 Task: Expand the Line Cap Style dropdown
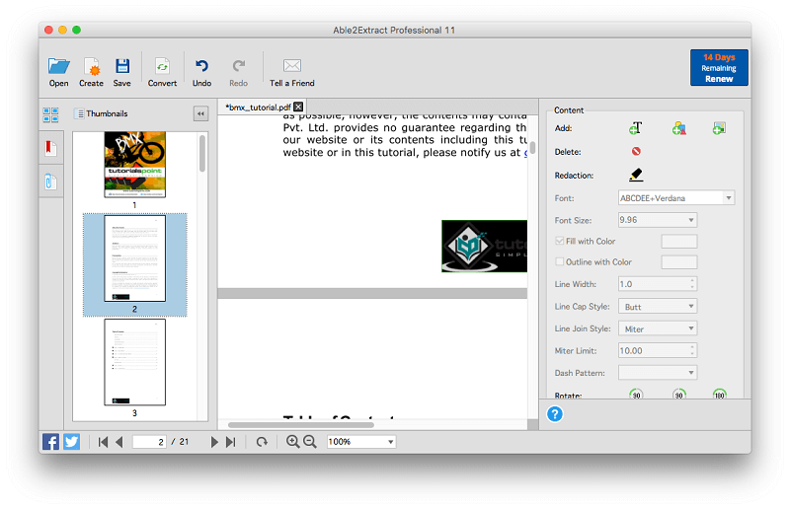click(658, 306)
